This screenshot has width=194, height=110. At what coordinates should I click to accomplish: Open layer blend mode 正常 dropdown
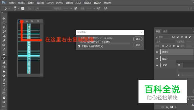click(x=165, y=42)
